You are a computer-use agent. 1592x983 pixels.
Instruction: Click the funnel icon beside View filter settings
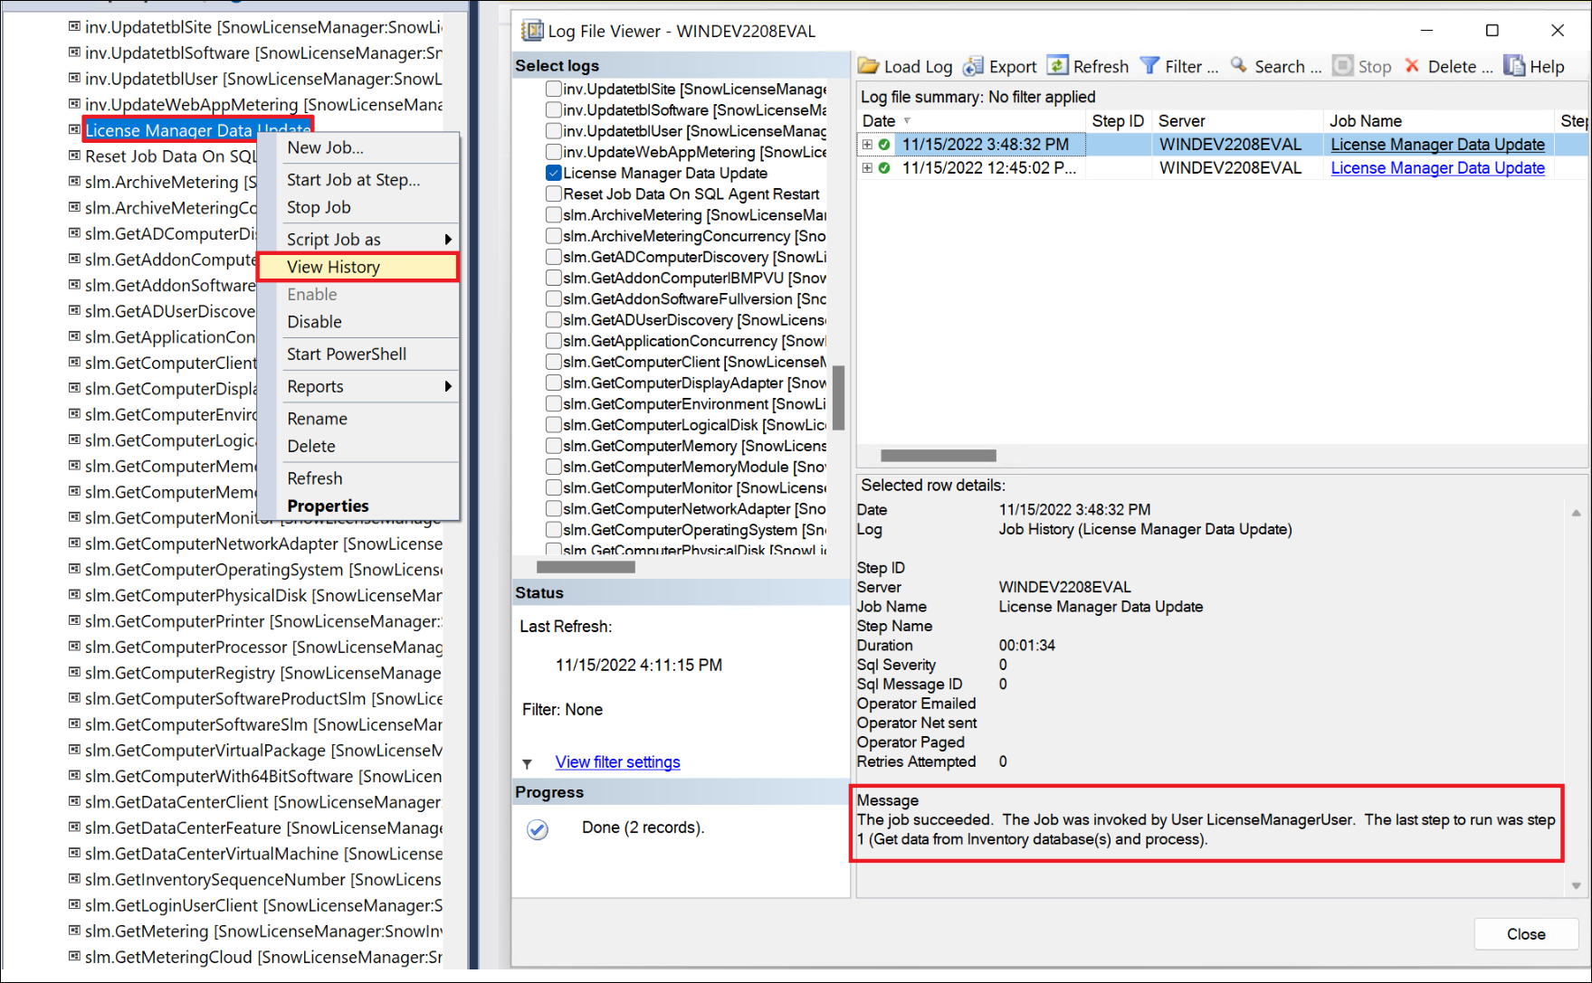(x=527, y=764)
